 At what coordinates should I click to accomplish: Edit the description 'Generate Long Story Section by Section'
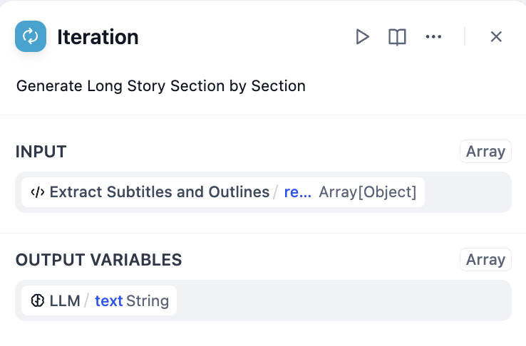click(x=161, y=86)
